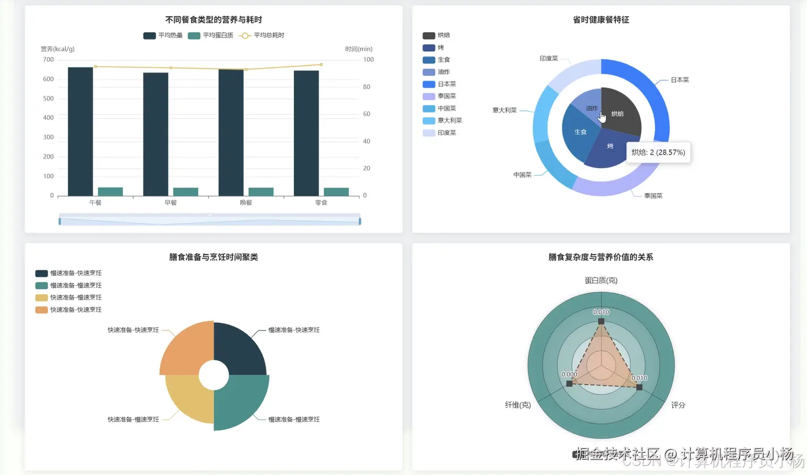Click the radar point on 评分 axis

pyautogui.click(x=639, y=387)
